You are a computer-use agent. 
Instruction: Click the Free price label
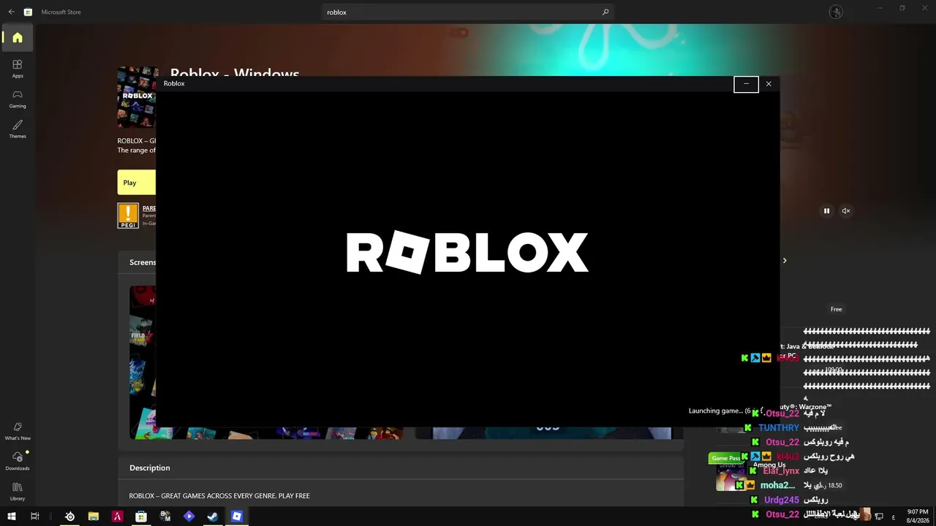point(836,310)
